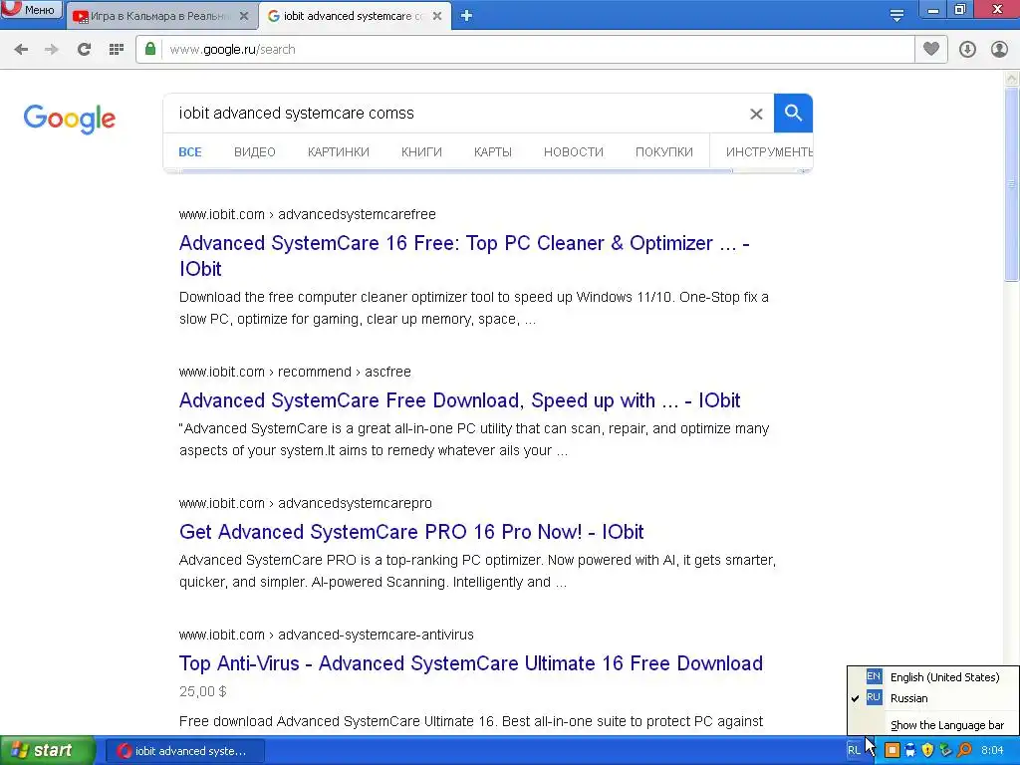The width and height of the screenshot is (1020, 765).
Task: Close the YouTube Игра в Кальмара tab
Action: 244,16
